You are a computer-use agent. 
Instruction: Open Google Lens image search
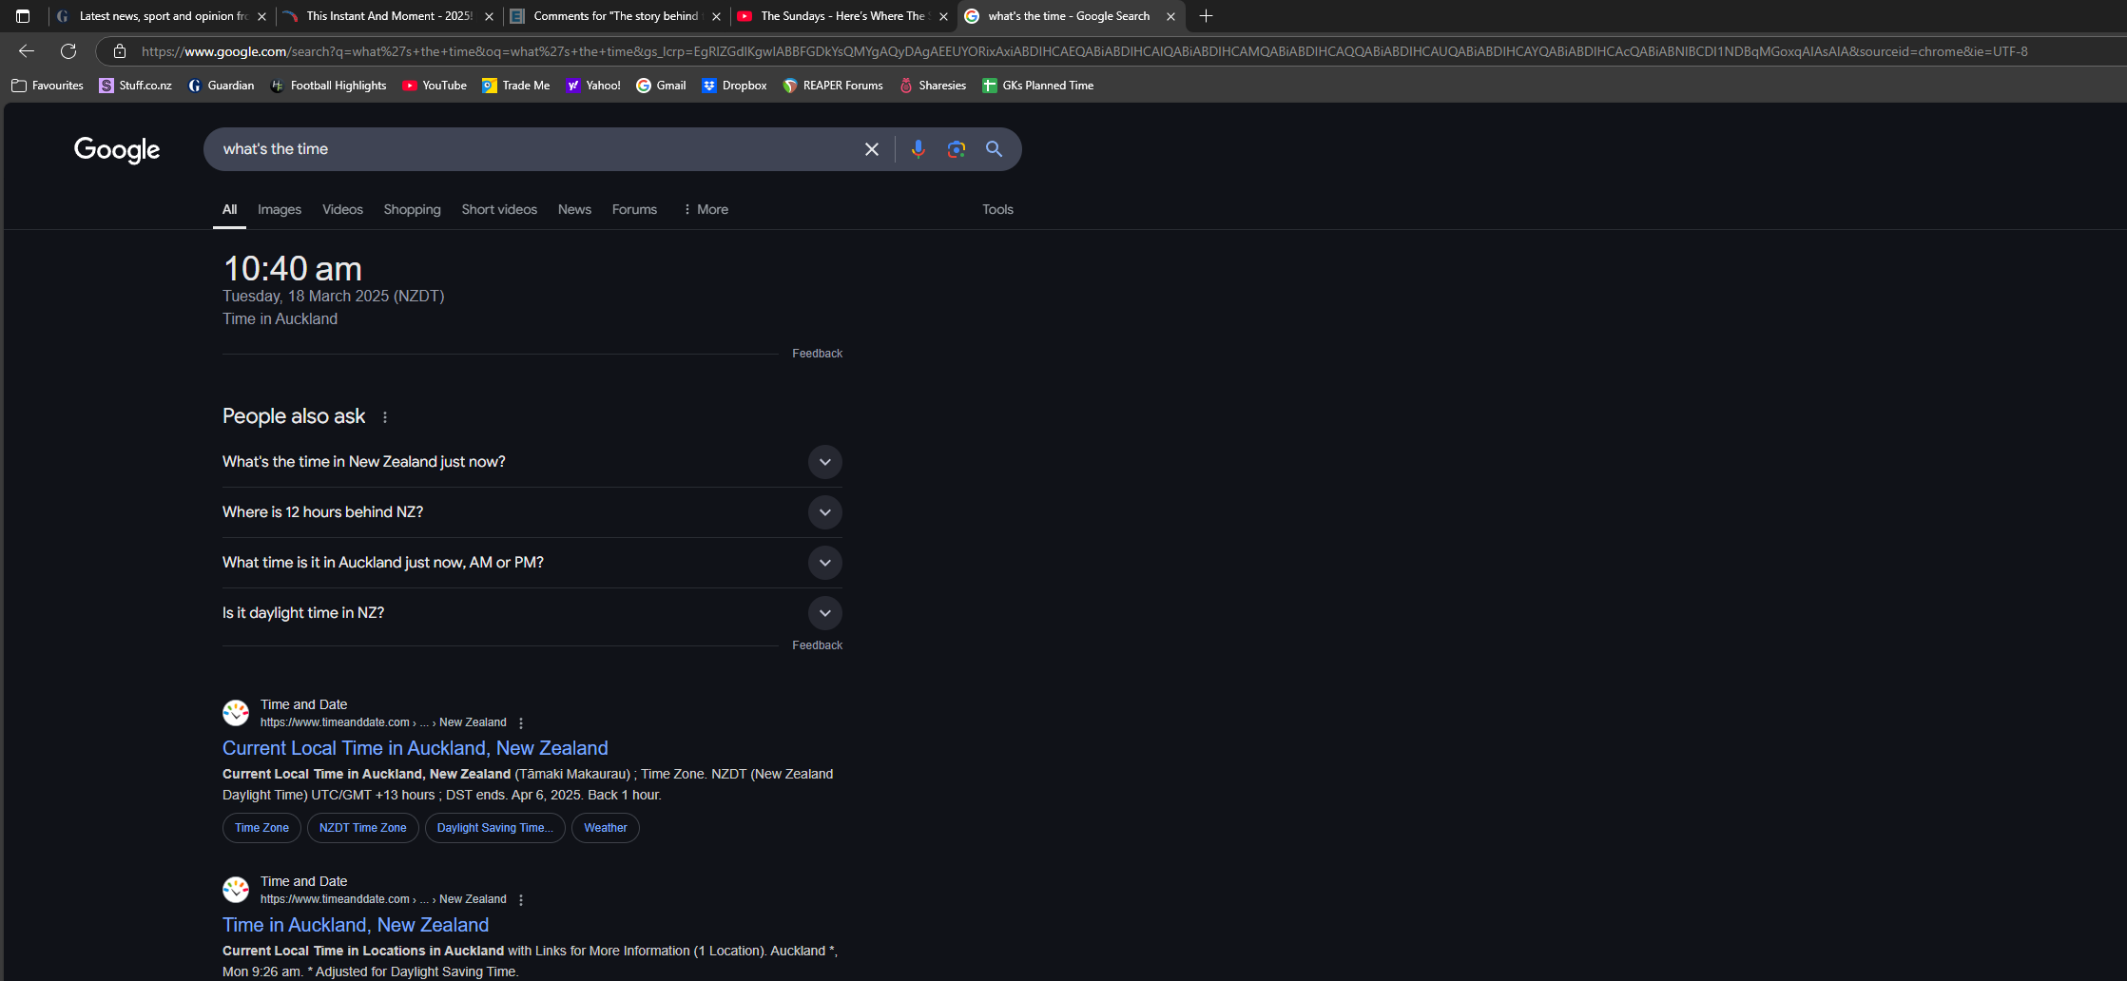[x=956, y=149]
